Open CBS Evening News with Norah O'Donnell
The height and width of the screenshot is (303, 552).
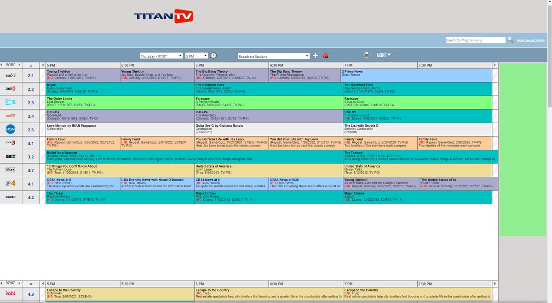click(x=157, y=184)
